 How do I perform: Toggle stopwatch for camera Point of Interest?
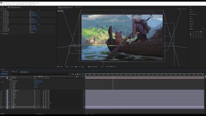(x=10, y=81)
